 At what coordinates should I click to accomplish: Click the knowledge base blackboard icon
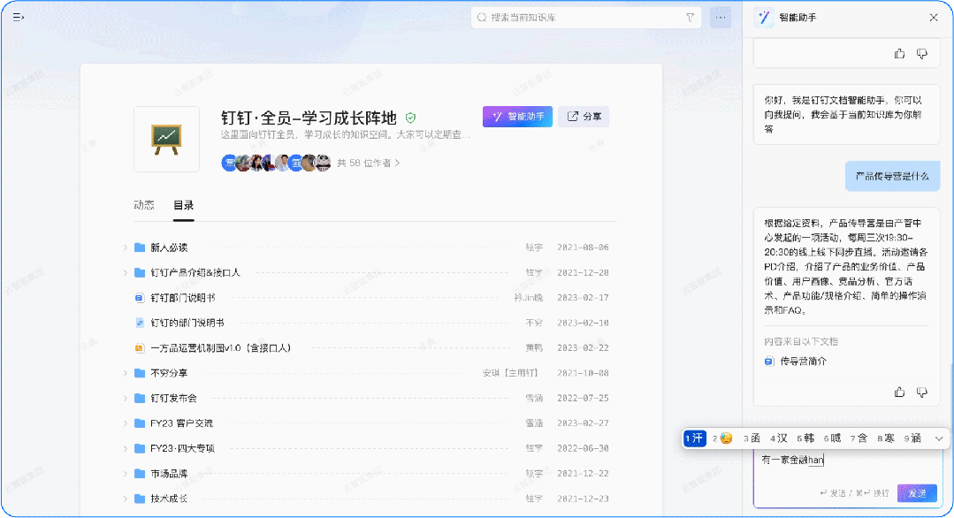(x=166, y=139)
